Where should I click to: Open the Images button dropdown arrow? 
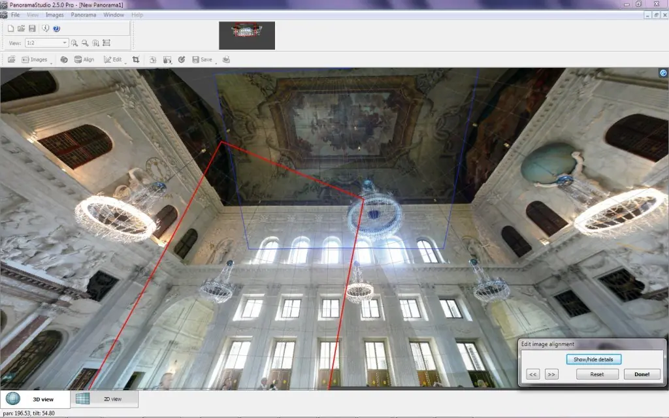coord(51,62)
